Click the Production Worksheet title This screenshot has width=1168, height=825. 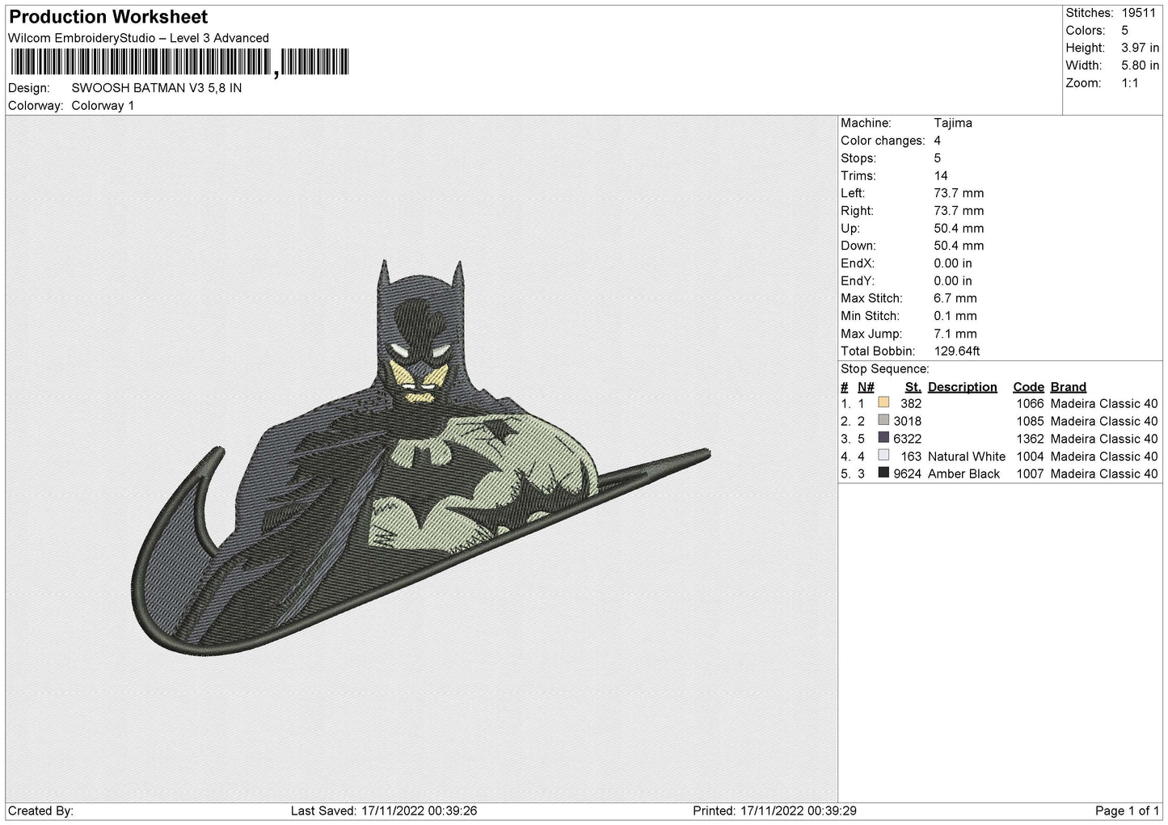[108, 17]
